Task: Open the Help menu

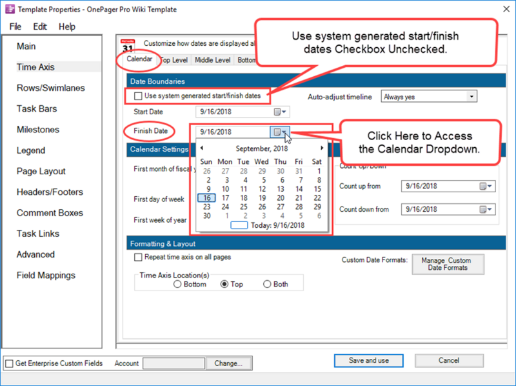Action: (67, 26)
